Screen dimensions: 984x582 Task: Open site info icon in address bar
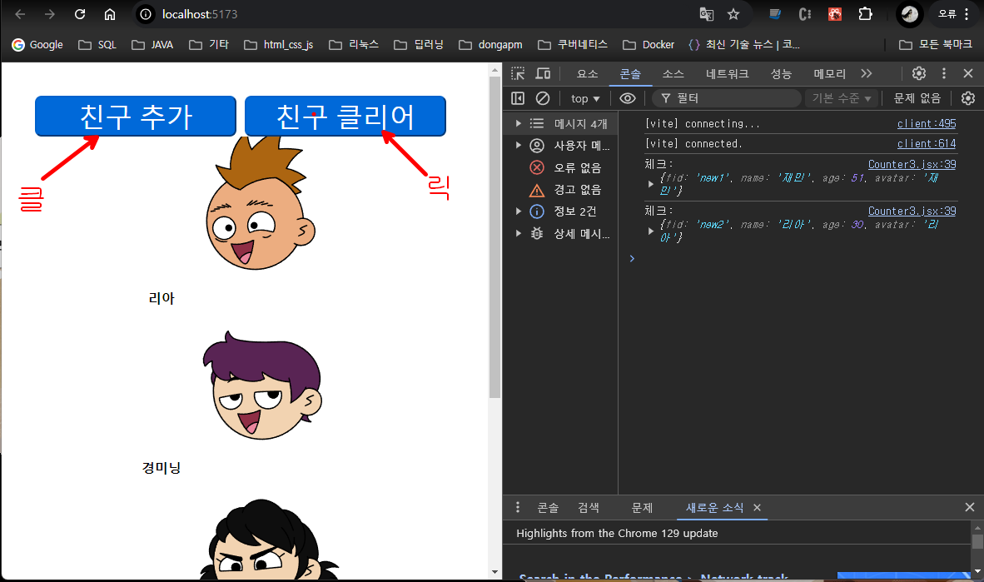[146, 14]
